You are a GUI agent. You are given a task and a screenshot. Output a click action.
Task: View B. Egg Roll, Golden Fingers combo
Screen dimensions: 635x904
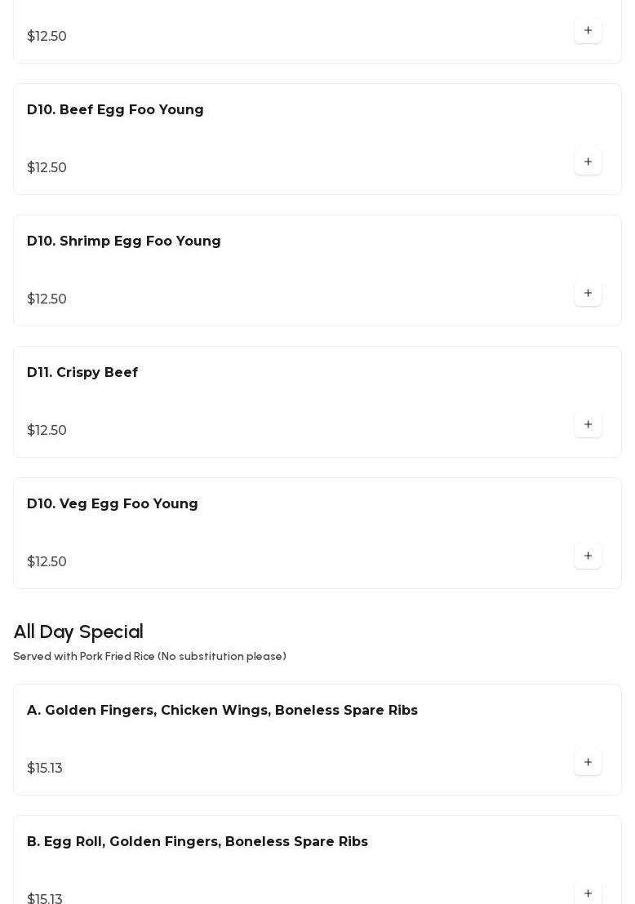pos(198,842)
